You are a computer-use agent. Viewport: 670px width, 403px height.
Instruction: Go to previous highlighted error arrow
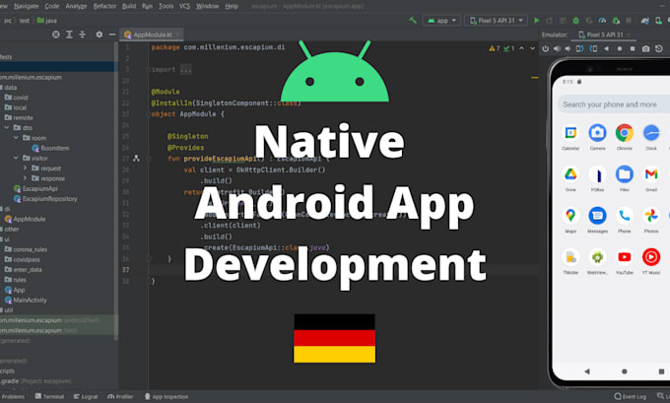pos(522,48)
